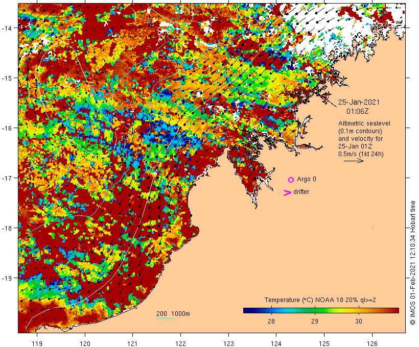Click the 124 longitude axis label
The width and height of the screenshot is (419, 347).
click(x=276, y=343)
